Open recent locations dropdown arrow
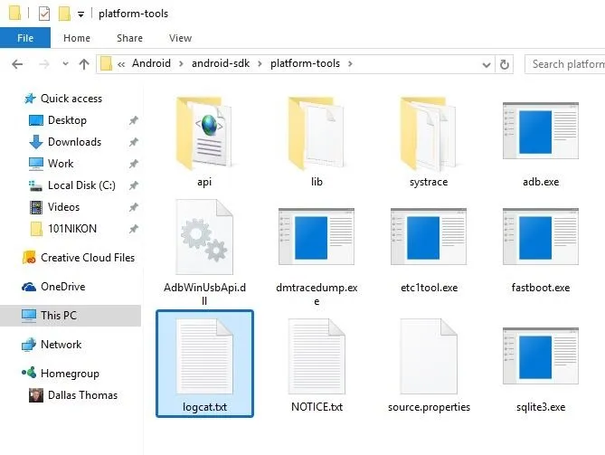This screenshot has height=455, width=605. [65, 63]
